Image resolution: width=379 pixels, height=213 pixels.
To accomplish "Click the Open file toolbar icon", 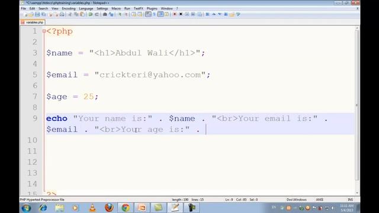I will (31, 14).
